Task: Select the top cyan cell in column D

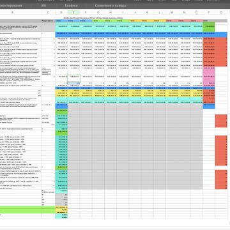Action: [61, 26]
